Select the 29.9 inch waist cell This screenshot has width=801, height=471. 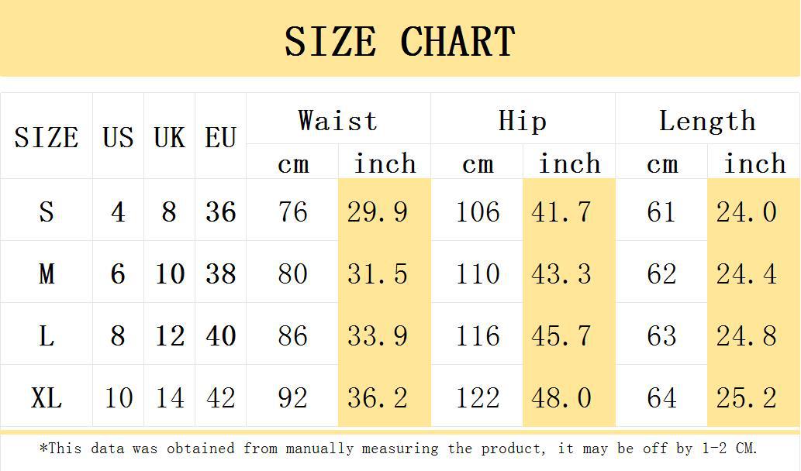pyautogui.click(x=384, y=210)
